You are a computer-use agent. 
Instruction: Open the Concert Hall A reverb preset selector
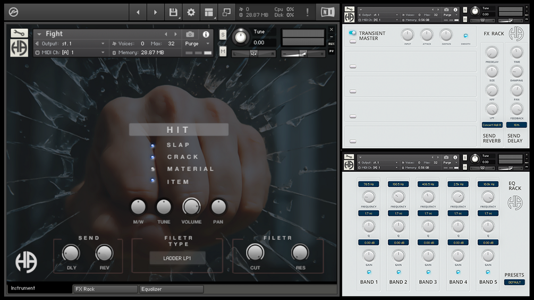tap(492, 125)
